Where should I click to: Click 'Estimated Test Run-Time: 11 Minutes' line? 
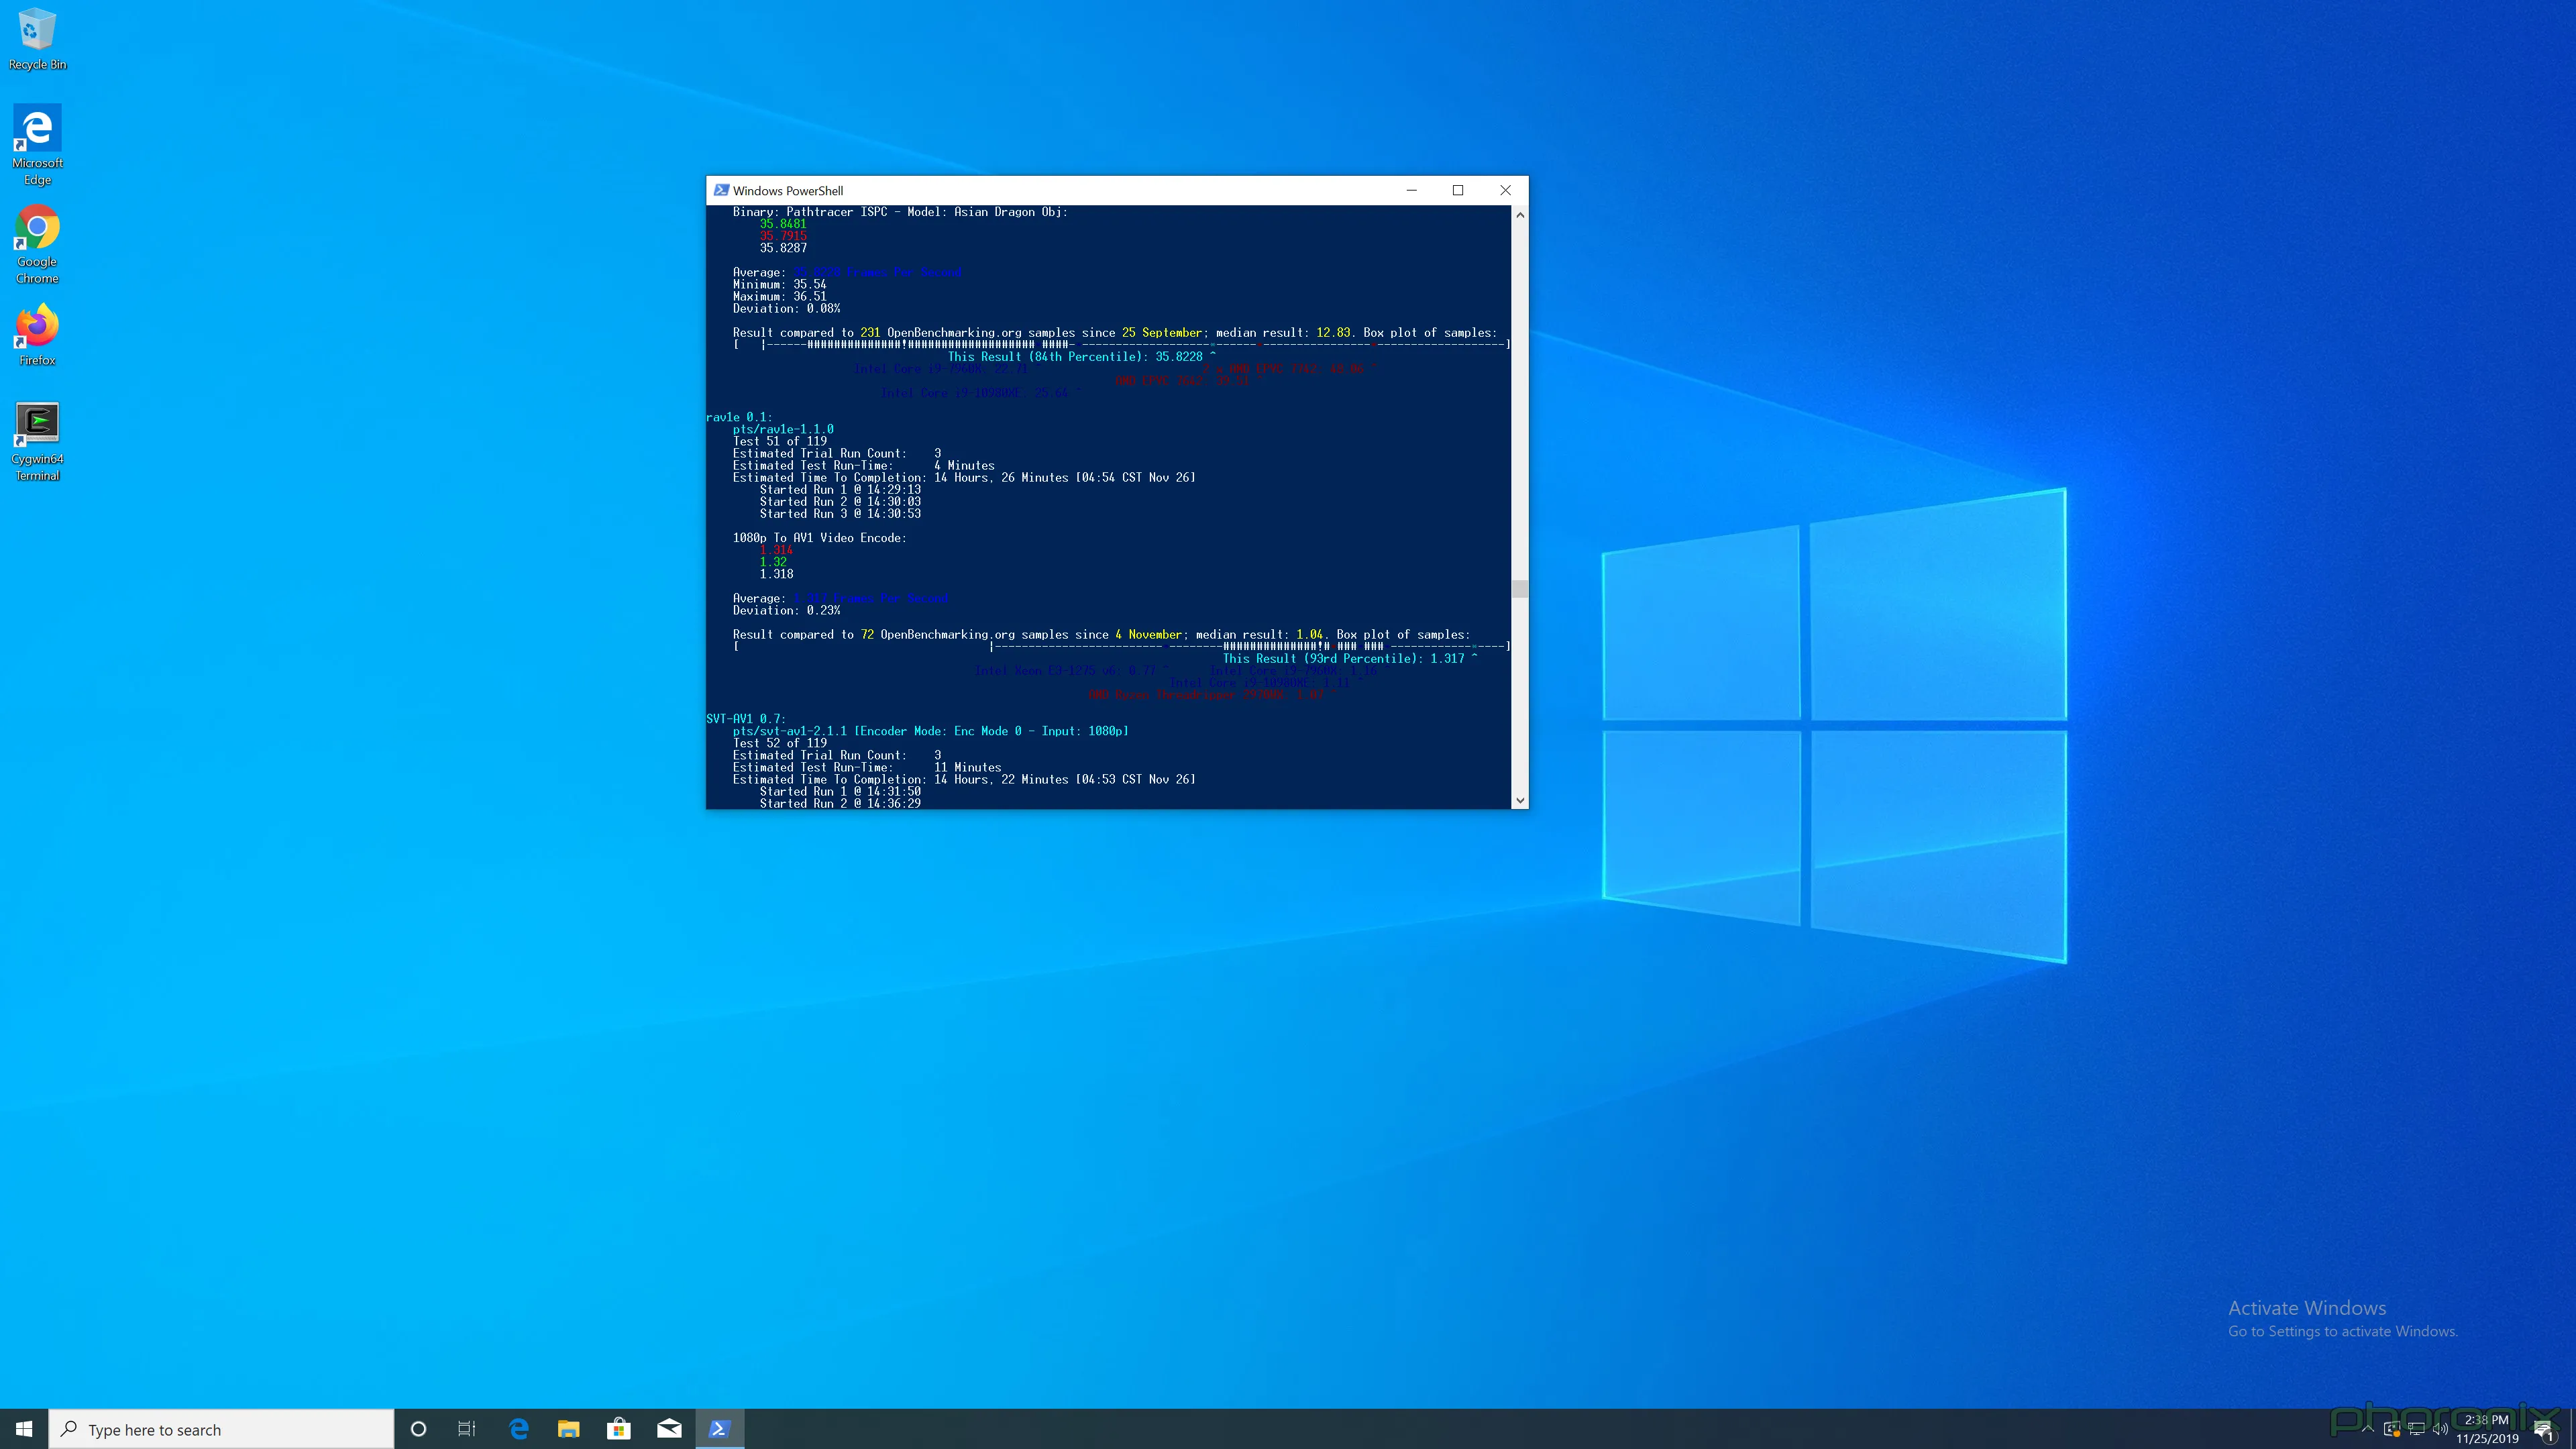(867, 767)
